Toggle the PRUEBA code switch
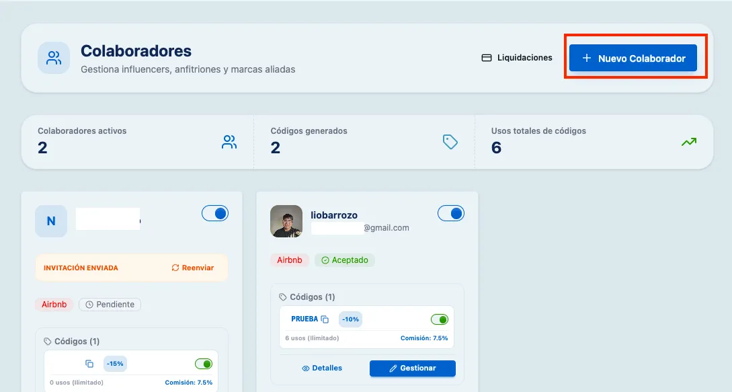 (x=440, y=319)
